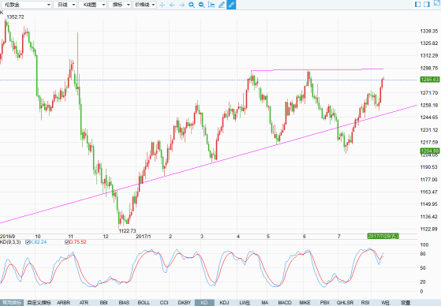The width and height of the screenshot is (441, 306).
Task: Activate the crosshair cursor tool
Action: (x=162, y=5)
